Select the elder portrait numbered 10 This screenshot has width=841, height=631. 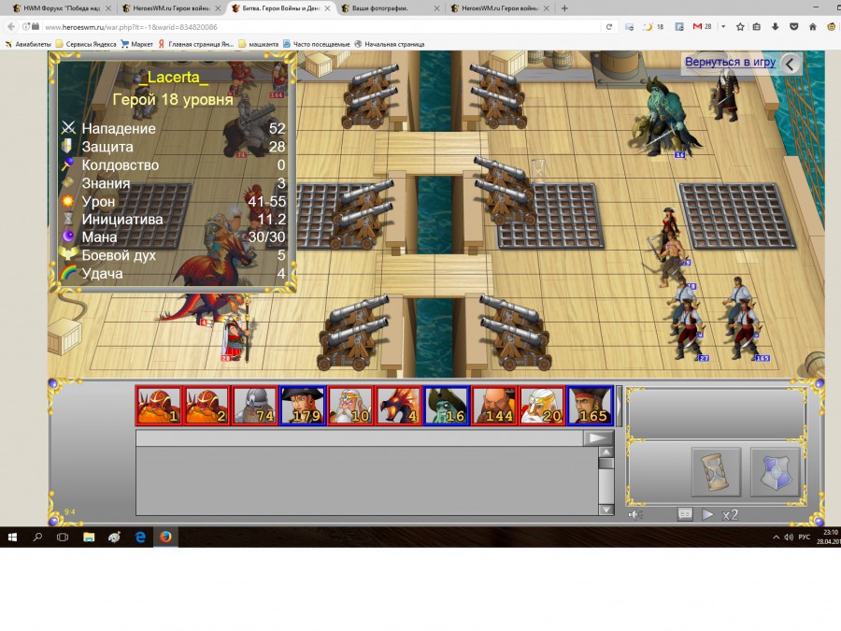click(350, 406)
